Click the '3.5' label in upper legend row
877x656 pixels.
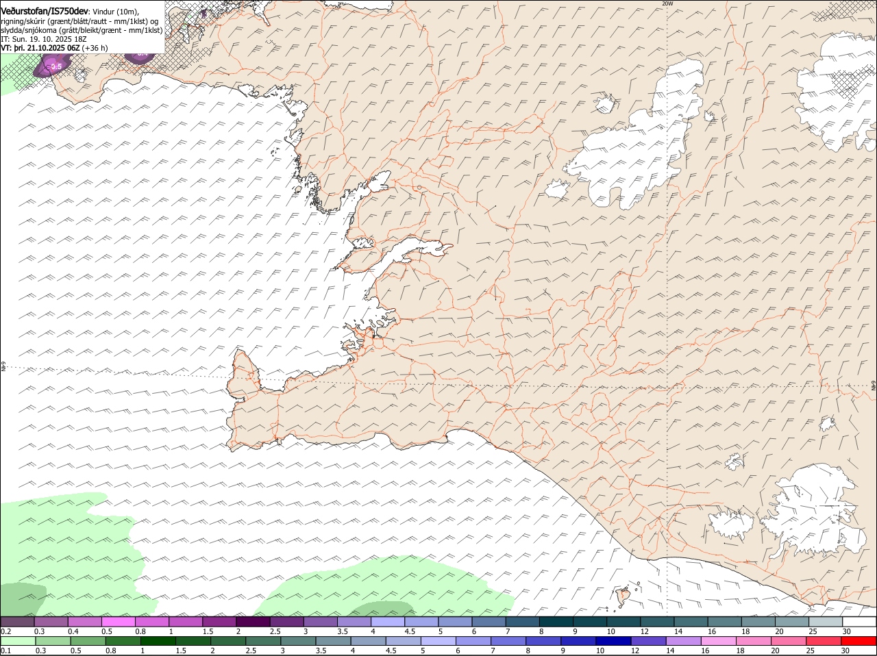(x=343, y=631)
